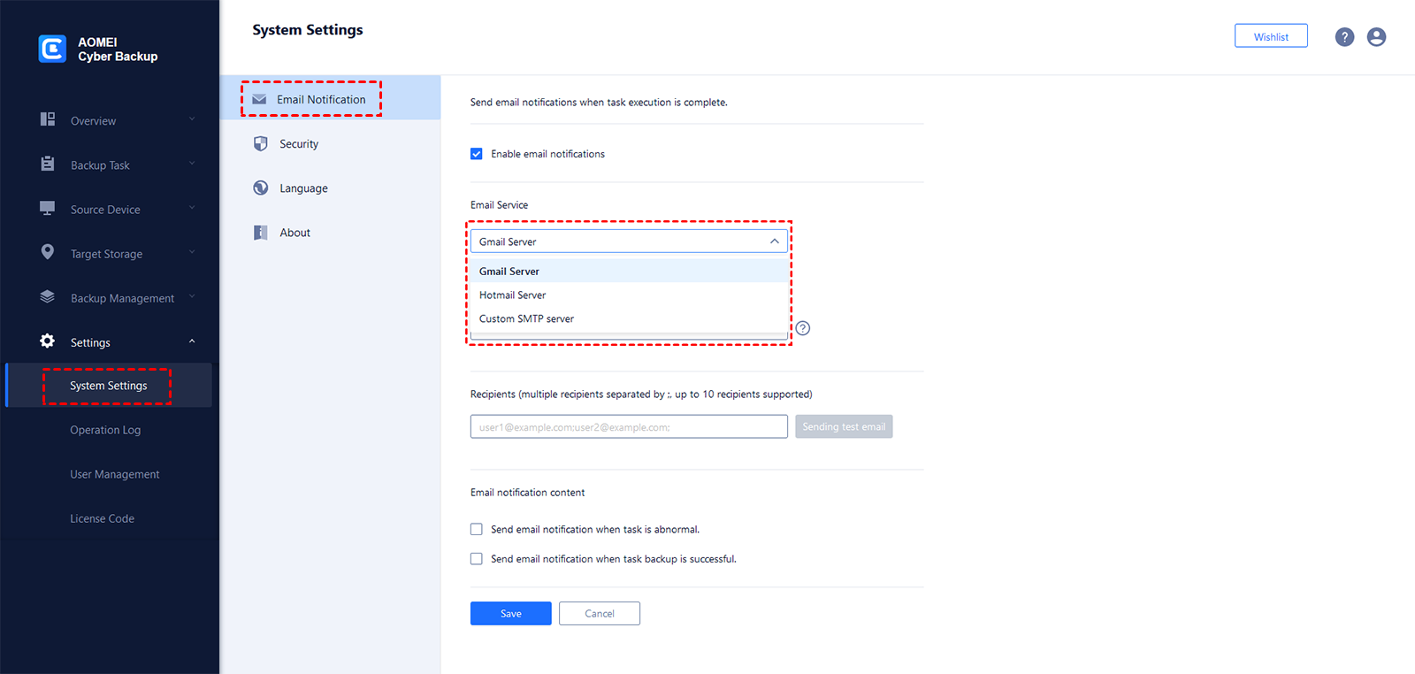This screenshot has height=674, width=1415.
Task: Click the AOMEI Cyber Backup logo icon
Action: tap(52, 49)
